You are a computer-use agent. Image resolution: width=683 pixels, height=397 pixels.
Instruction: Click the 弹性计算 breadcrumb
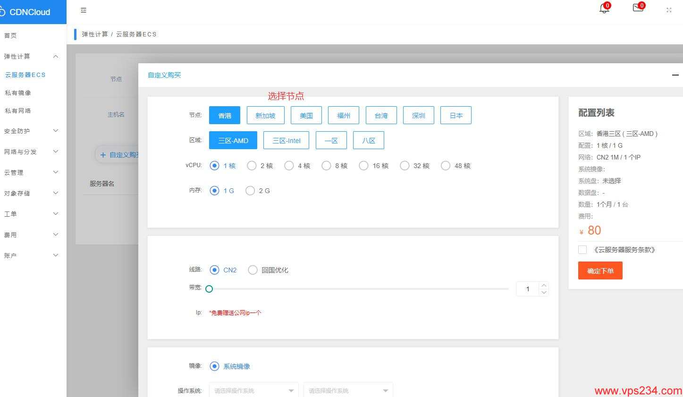(x=95, y=34)
